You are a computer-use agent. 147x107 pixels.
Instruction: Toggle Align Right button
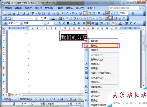point(93,23)
